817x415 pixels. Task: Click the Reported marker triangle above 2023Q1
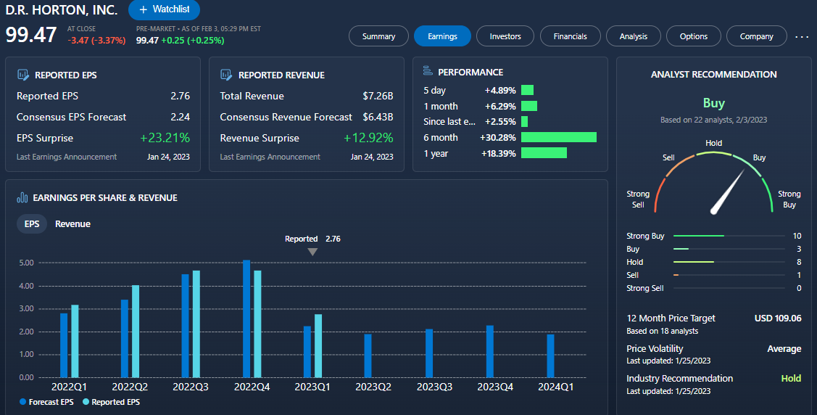312,252
